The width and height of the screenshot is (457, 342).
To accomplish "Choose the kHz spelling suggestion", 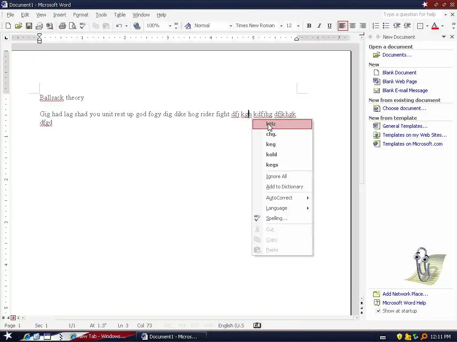I will tap(282, 124).
